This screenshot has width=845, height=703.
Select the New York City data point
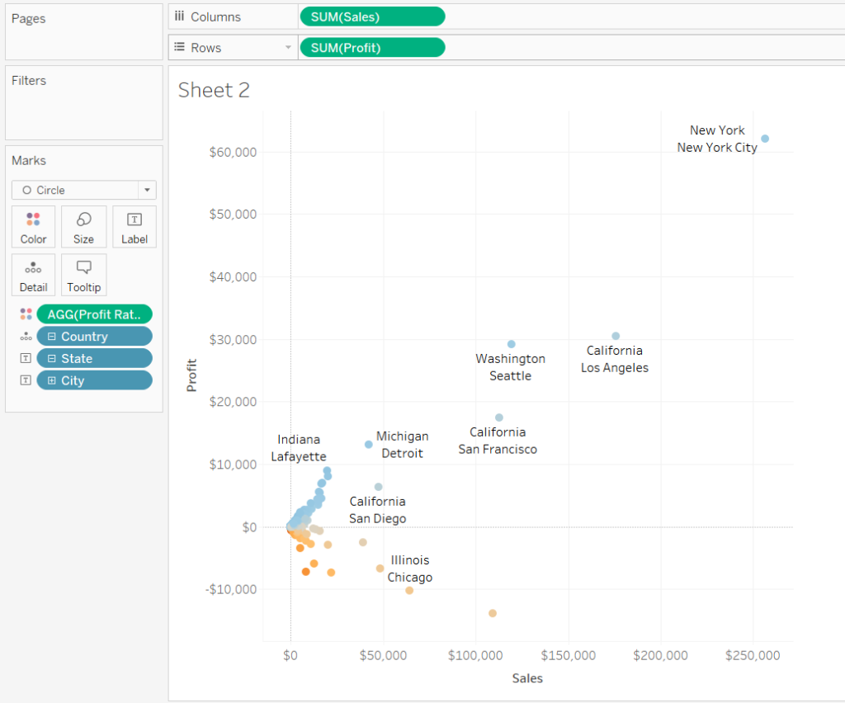click(x=764, y=139)
